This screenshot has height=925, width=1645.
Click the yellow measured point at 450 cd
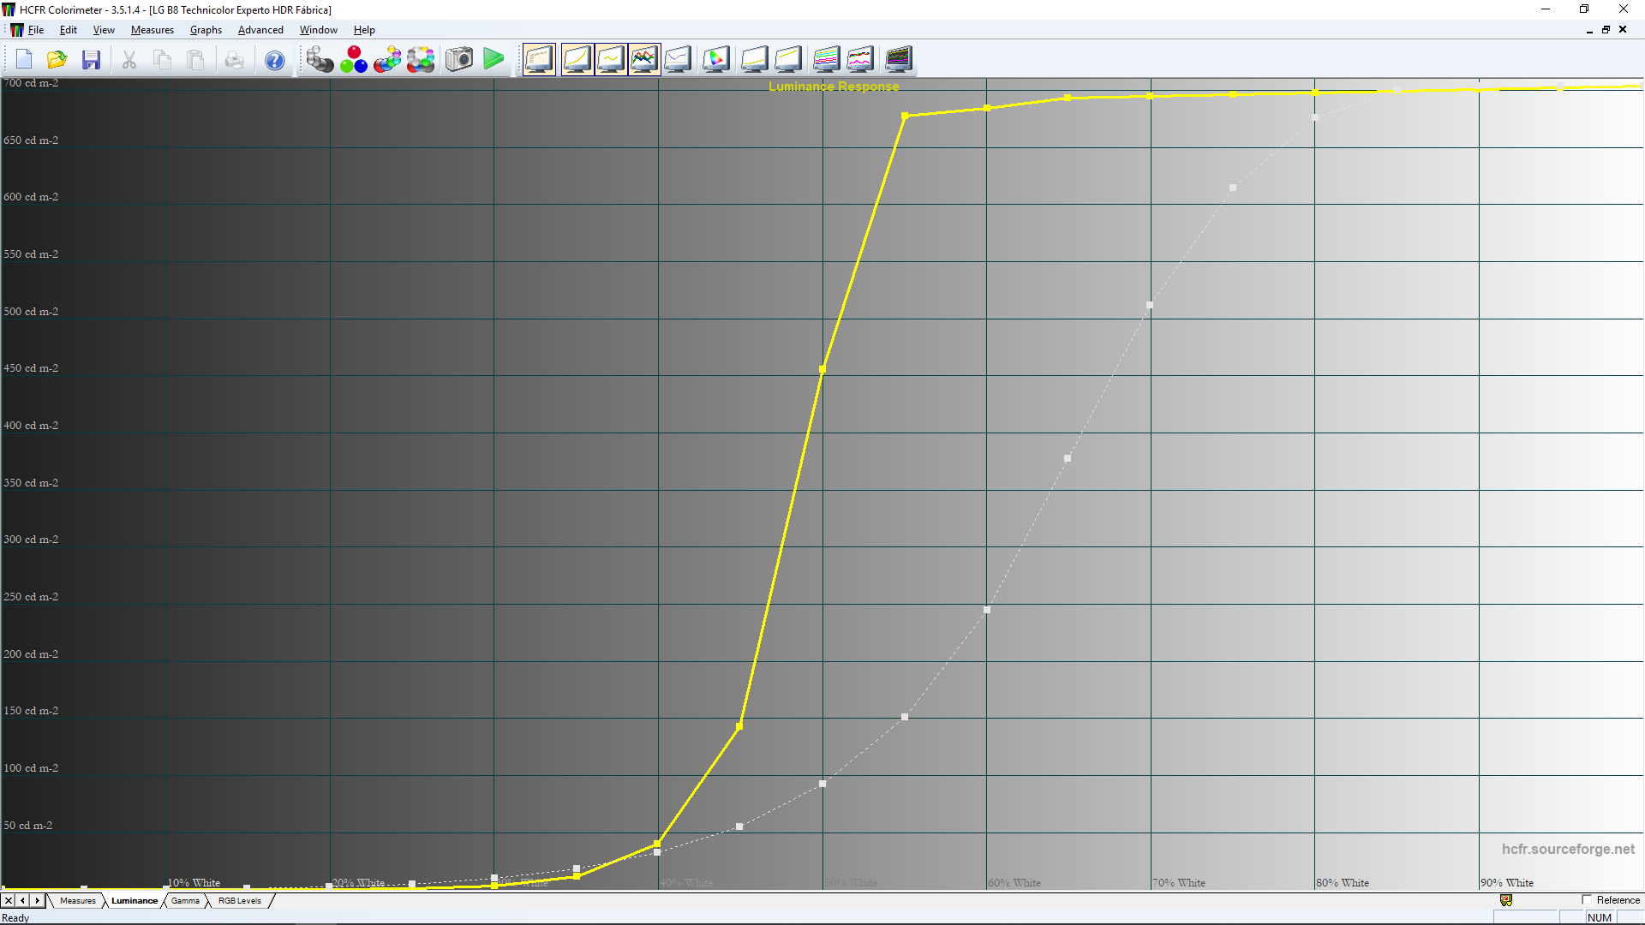(x=822, y=370)
